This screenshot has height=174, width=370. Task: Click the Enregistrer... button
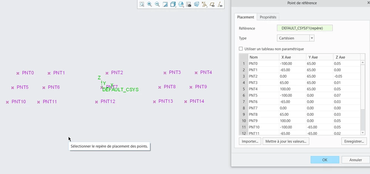click(x=354, y=141)
